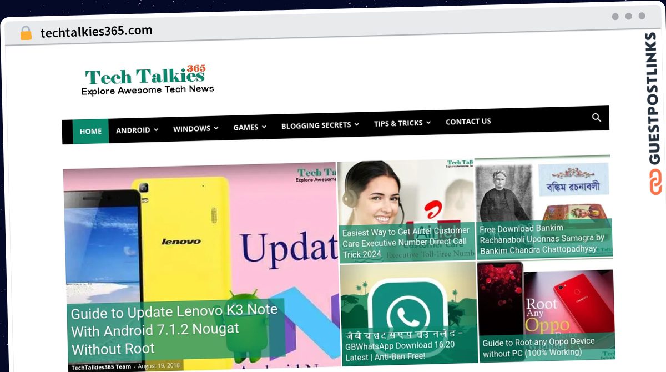This screenshot has height=372, width=666.
Task: Click the TechTalkies365 Team author link
Action: [101, 367]
